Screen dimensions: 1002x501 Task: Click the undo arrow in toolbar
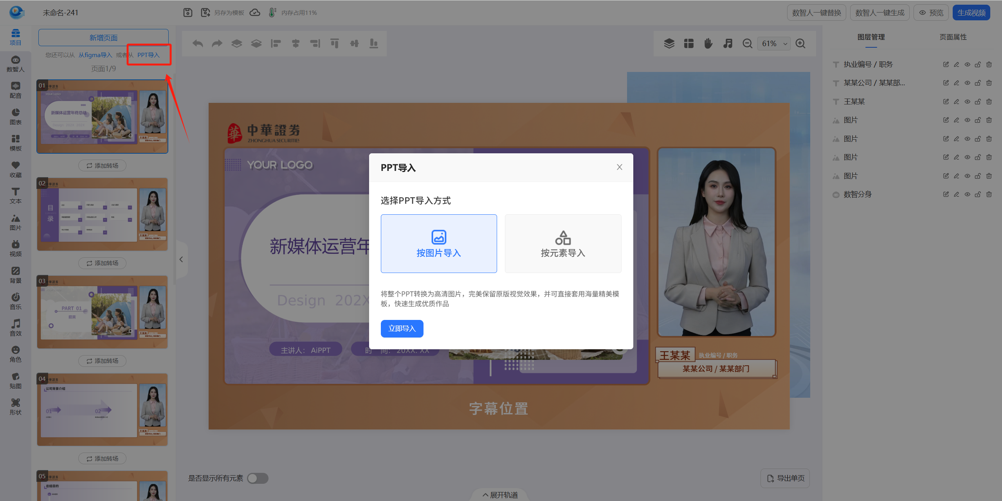coord(198,43)
